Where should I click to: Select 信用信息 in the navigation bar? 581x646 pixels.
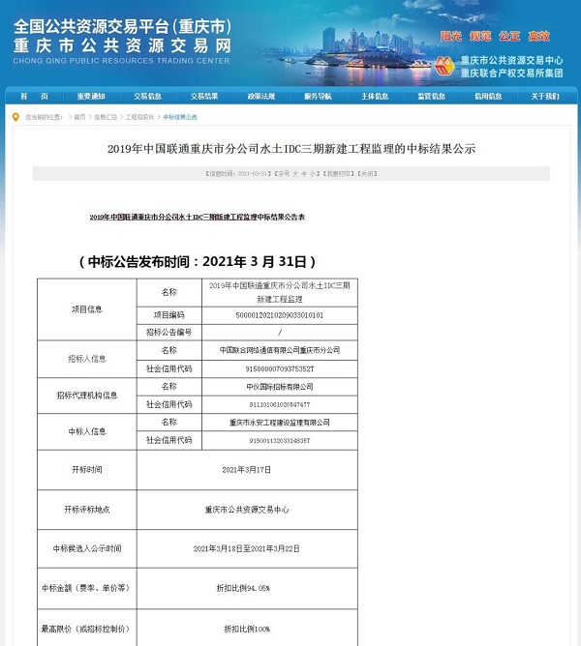[x=488, y=97]
